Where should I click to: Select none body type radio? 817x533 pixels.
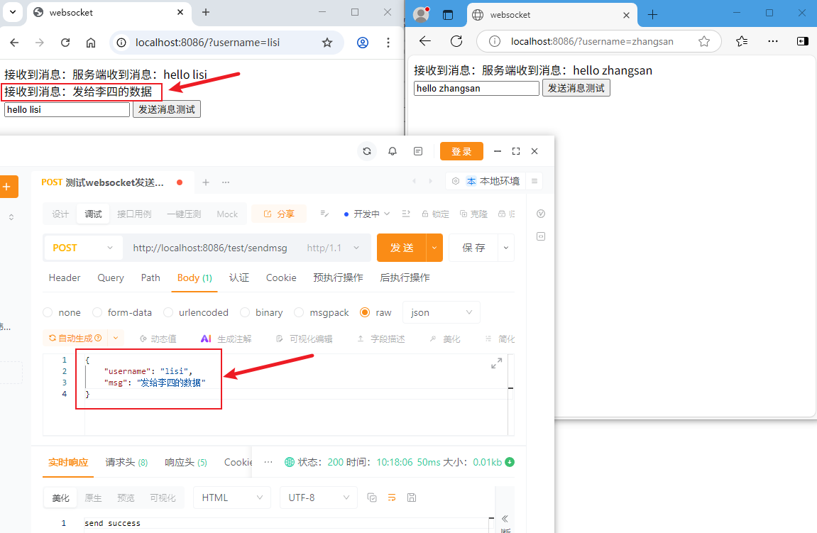pyautogui.click(x=48, y=312)
